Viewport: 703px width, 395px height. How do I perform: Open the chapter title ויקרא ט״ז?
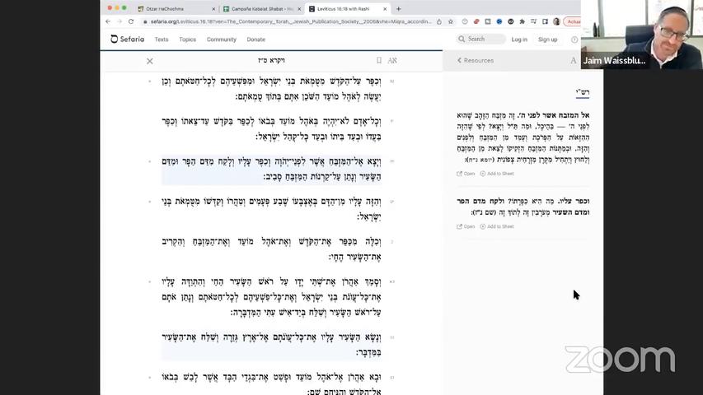271,60
